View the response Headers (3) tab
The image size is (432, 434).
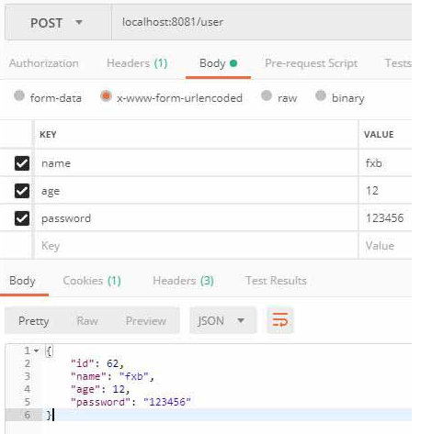[x=183, y=281]
